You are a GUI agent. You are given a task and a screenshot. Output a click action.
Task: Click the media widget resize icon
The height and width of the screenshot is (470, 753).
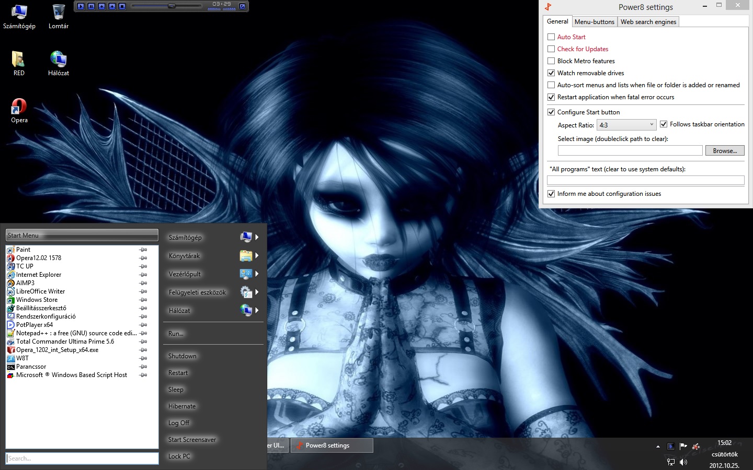pyautogui.click(x=242, y=6)
